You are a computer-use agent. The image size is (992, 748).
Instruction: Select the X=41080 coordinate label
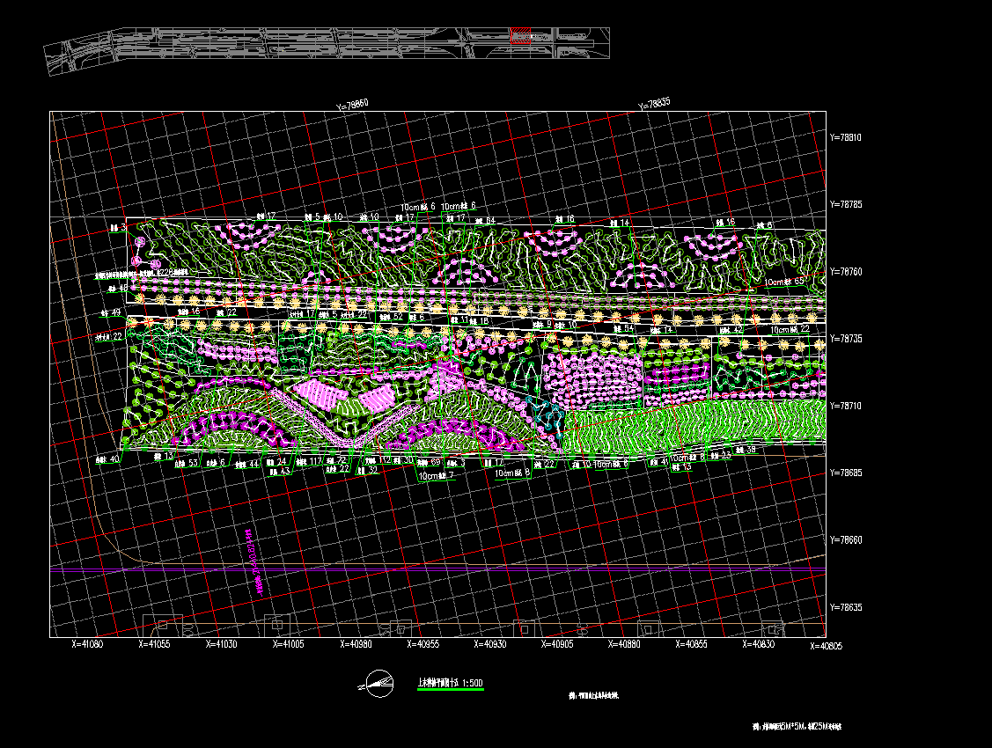tap(87, 644)
